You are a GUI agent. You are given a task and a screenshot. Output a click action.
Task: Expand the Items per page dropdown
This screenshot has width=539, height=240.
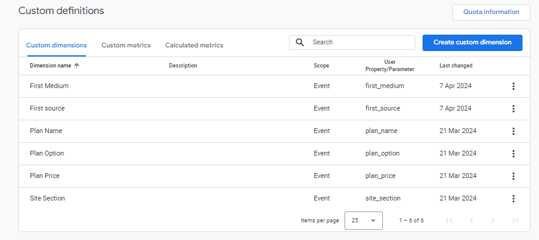point(363,221)
